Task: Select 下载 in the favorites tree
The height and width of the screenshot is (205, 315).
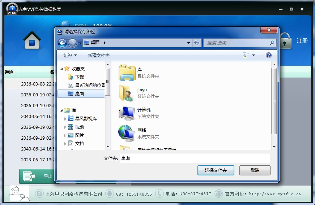Action: 79,77
